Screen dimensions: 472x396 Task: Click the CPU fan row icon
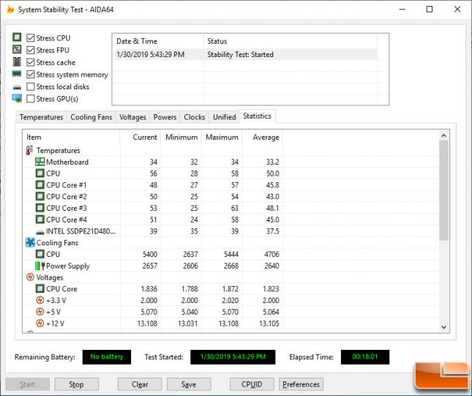[x=40, y=254]
